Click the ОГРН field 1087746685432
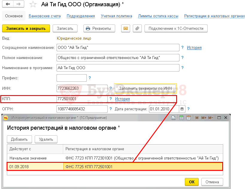The width and height of the screenshot is (245, 189). tap(82, 109)
